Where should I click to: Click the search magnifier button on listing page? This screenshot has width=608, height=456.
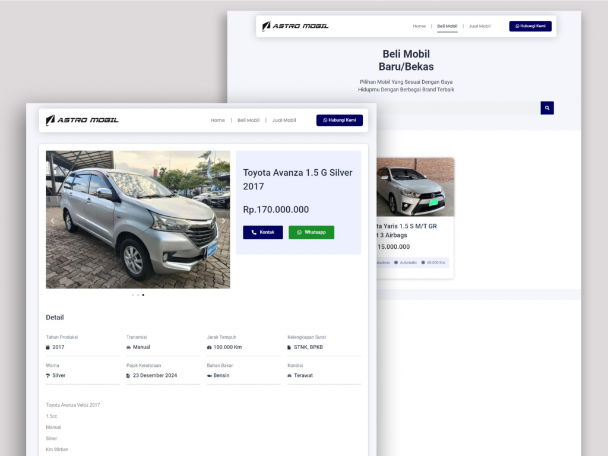pos(547,108)
